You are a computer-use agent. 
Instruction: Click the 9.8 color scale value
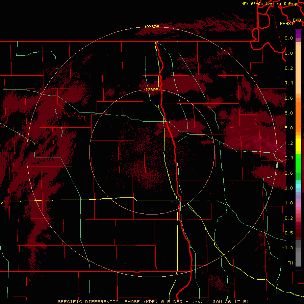pos(289,38)
